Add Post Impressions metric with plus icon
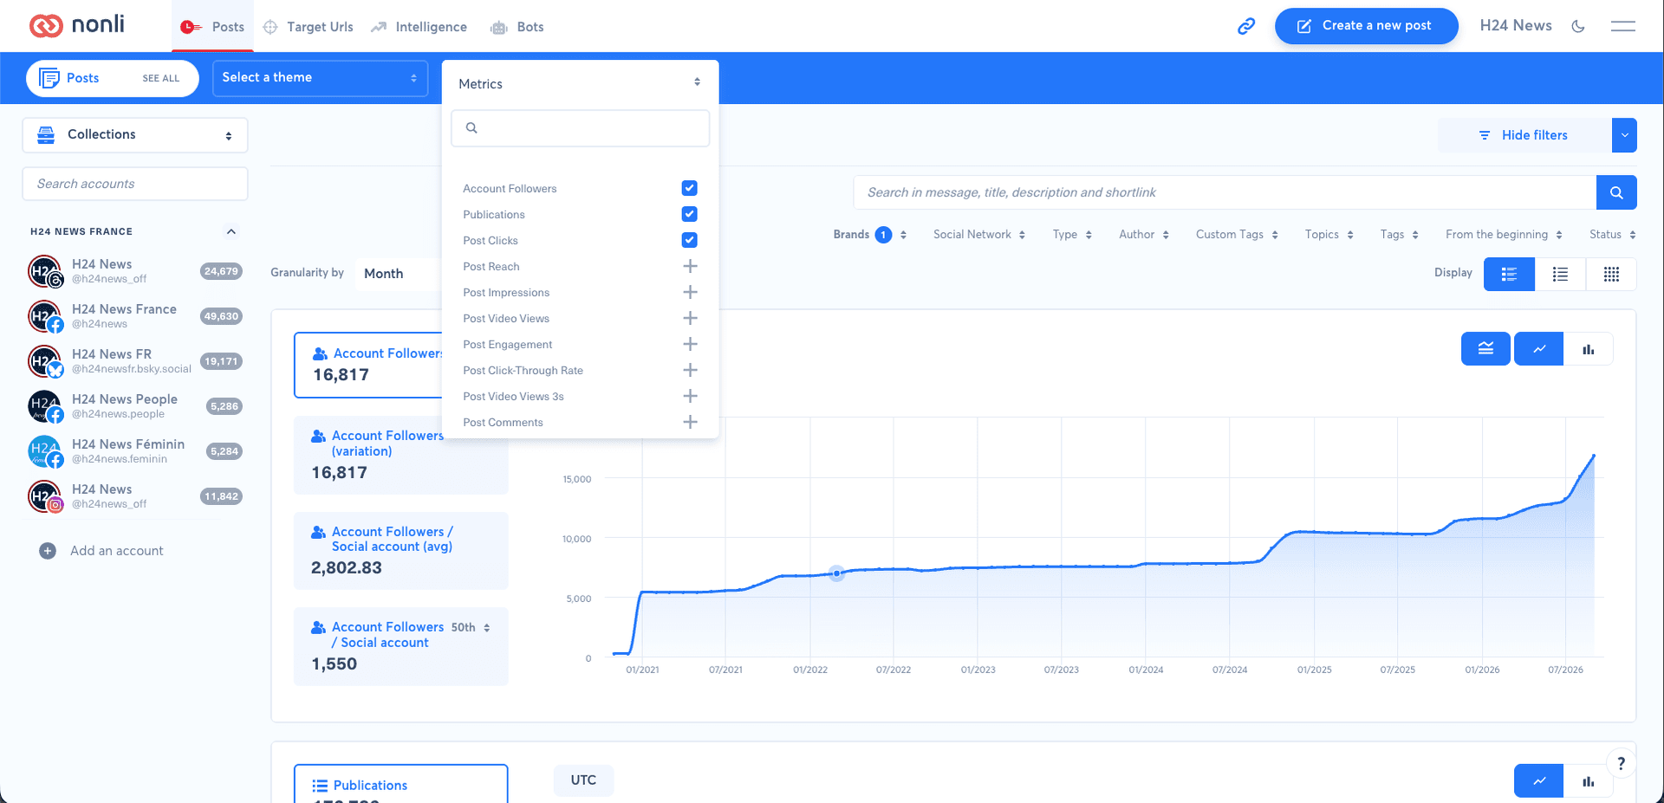The height and width of the screenshot is (803, 1664). tap(690, 292)
